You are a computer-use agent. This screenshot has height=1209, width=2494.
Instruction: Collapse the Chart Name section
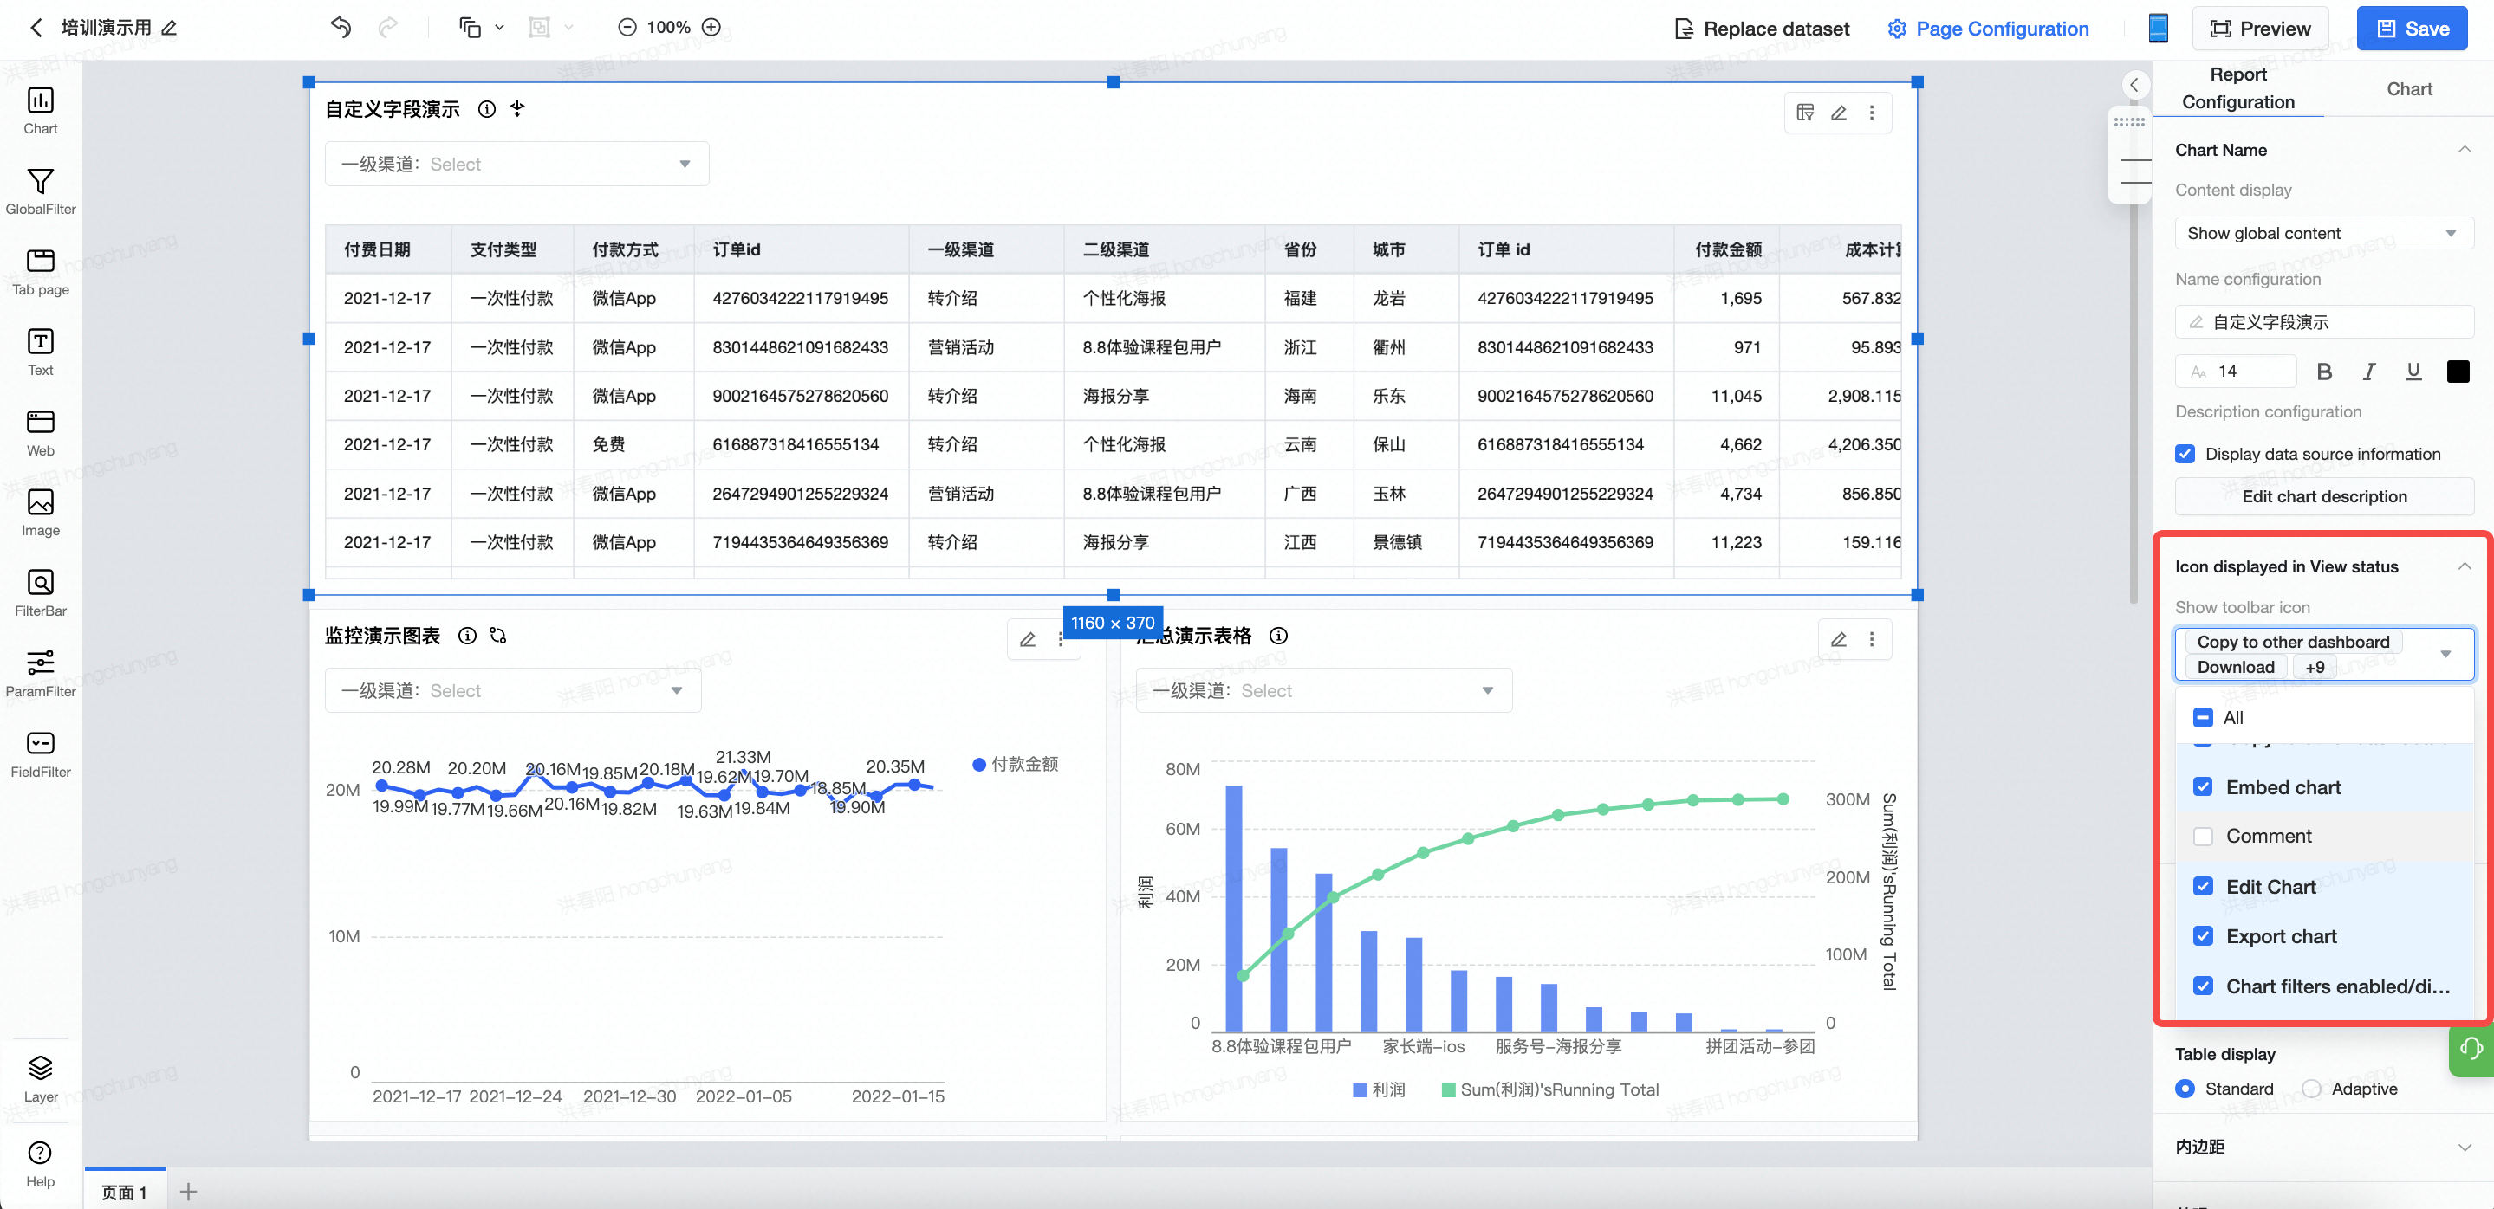pos(2464,150)
